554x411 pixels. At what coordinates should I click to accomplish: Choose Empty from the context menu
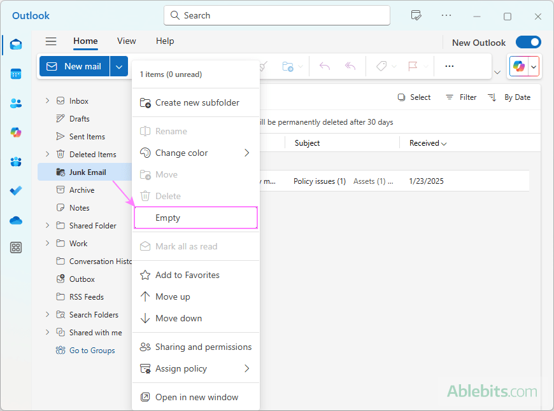pyautogui.click(x=195, y=218)
